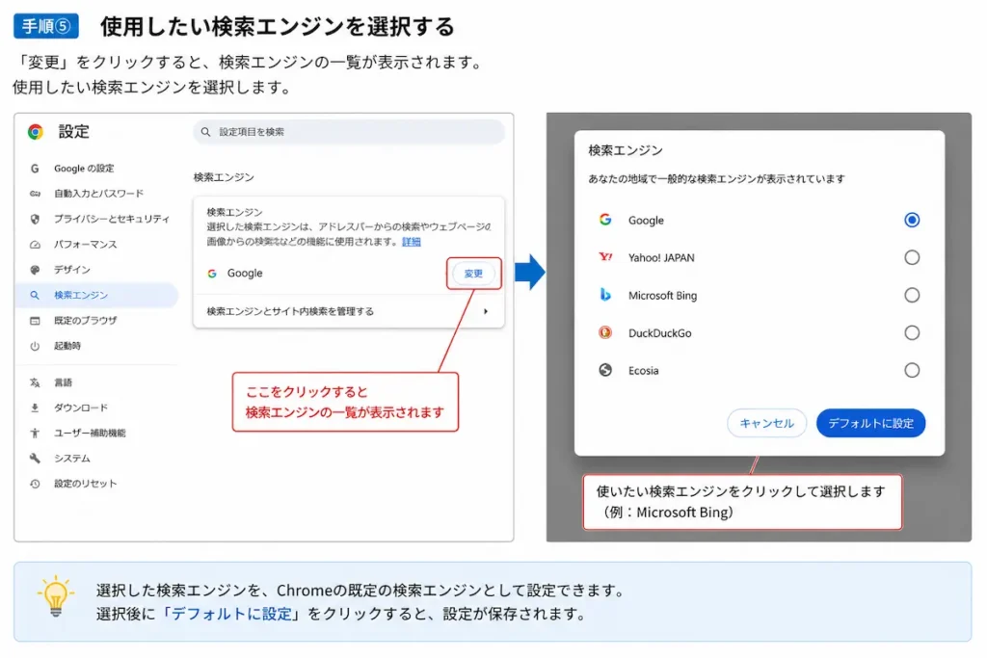Open the 詳細 link in description
This screenshot has width=987, height=658.
pos(411,242)
